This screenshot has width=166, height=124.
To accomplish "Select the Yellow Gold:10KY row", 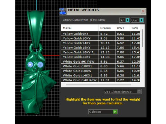I will [x=100, y=38].
